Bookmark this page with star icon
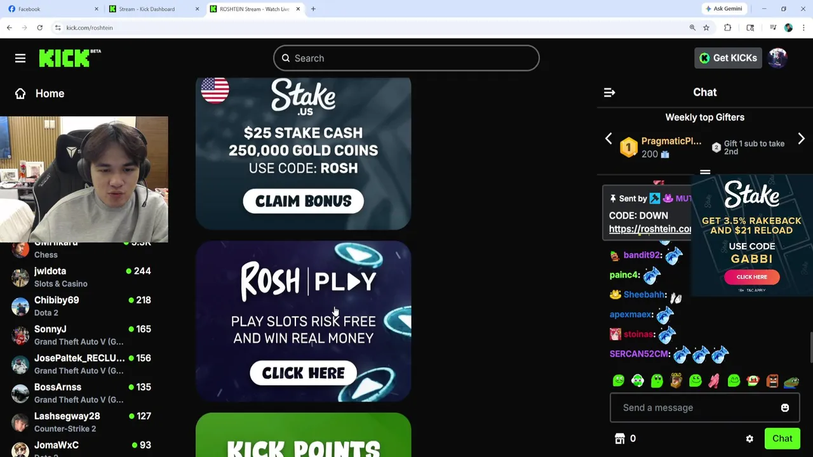The width and height of the screenshot is (813, 457). 706,28
